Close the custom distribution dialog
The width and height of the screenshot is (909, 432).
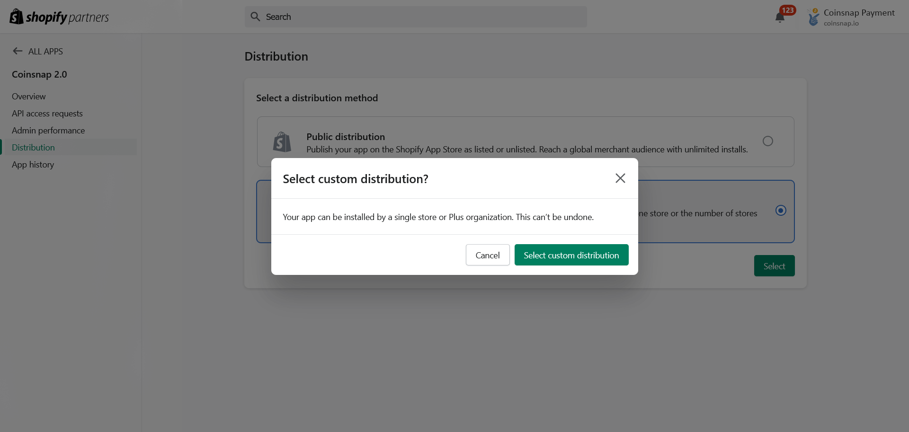(620, 178)
